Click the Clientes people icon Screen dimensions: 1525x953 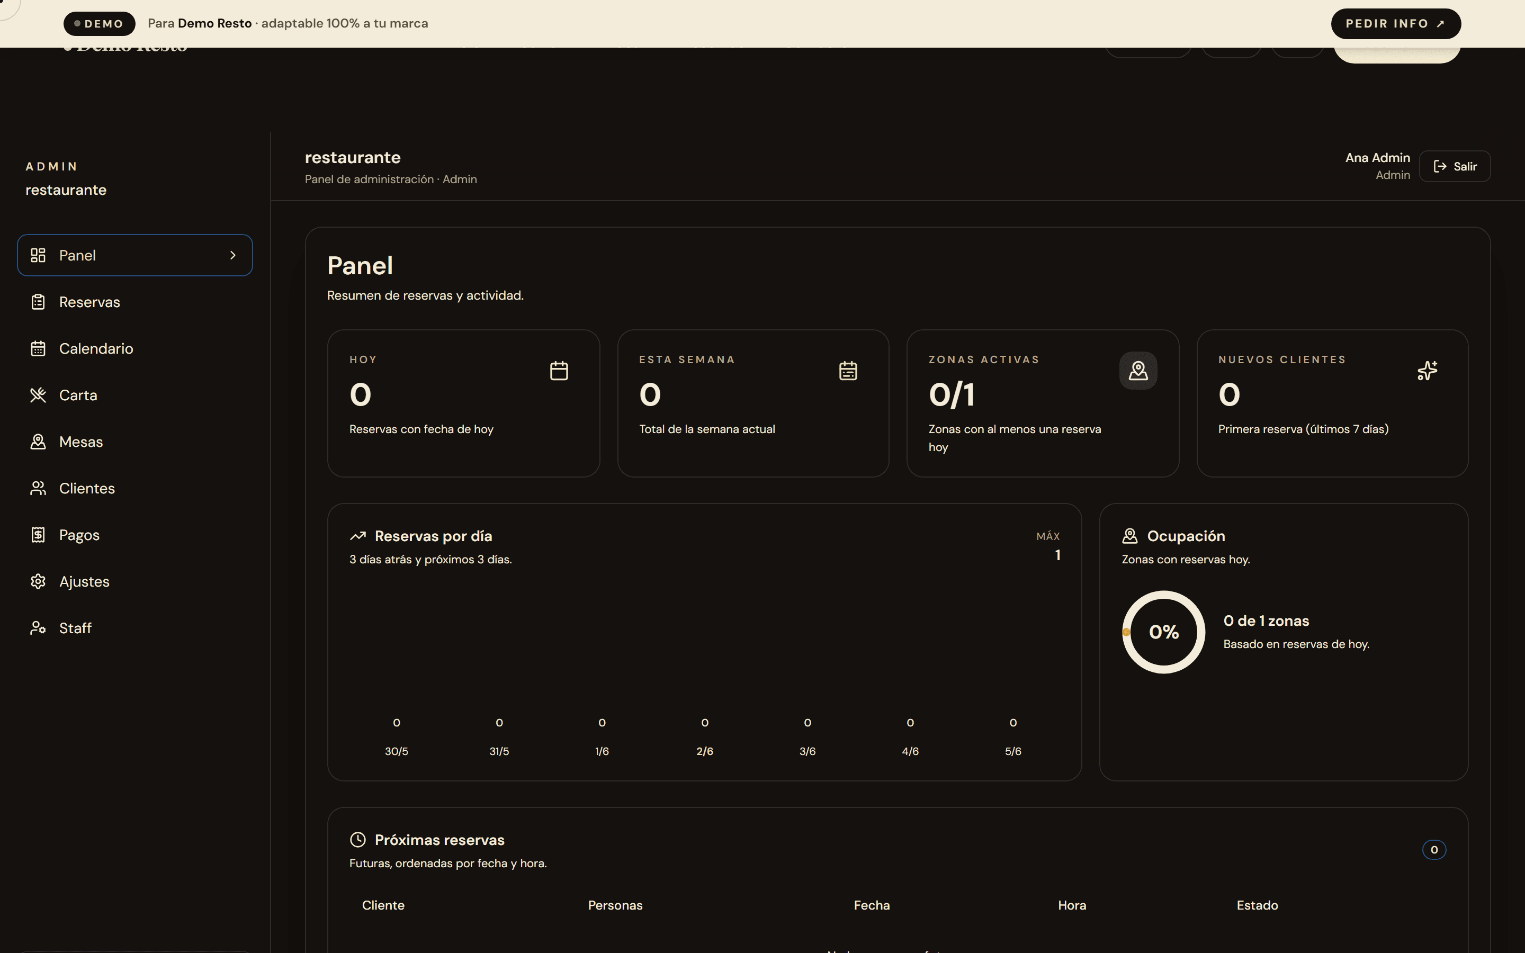[38, 489]
